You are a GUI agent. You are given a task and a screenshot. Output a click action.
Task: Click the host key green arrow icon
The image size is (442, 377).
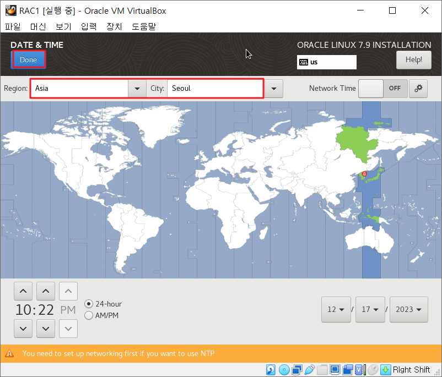coord(385,370)
